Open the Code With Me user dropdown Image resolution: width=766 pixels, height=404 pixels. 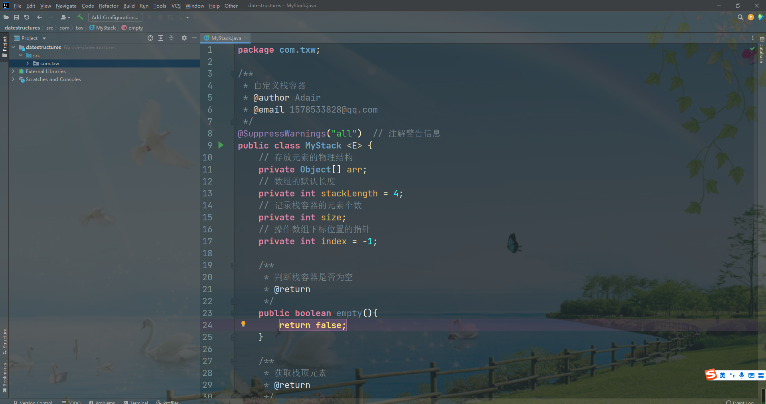(65, 17)
